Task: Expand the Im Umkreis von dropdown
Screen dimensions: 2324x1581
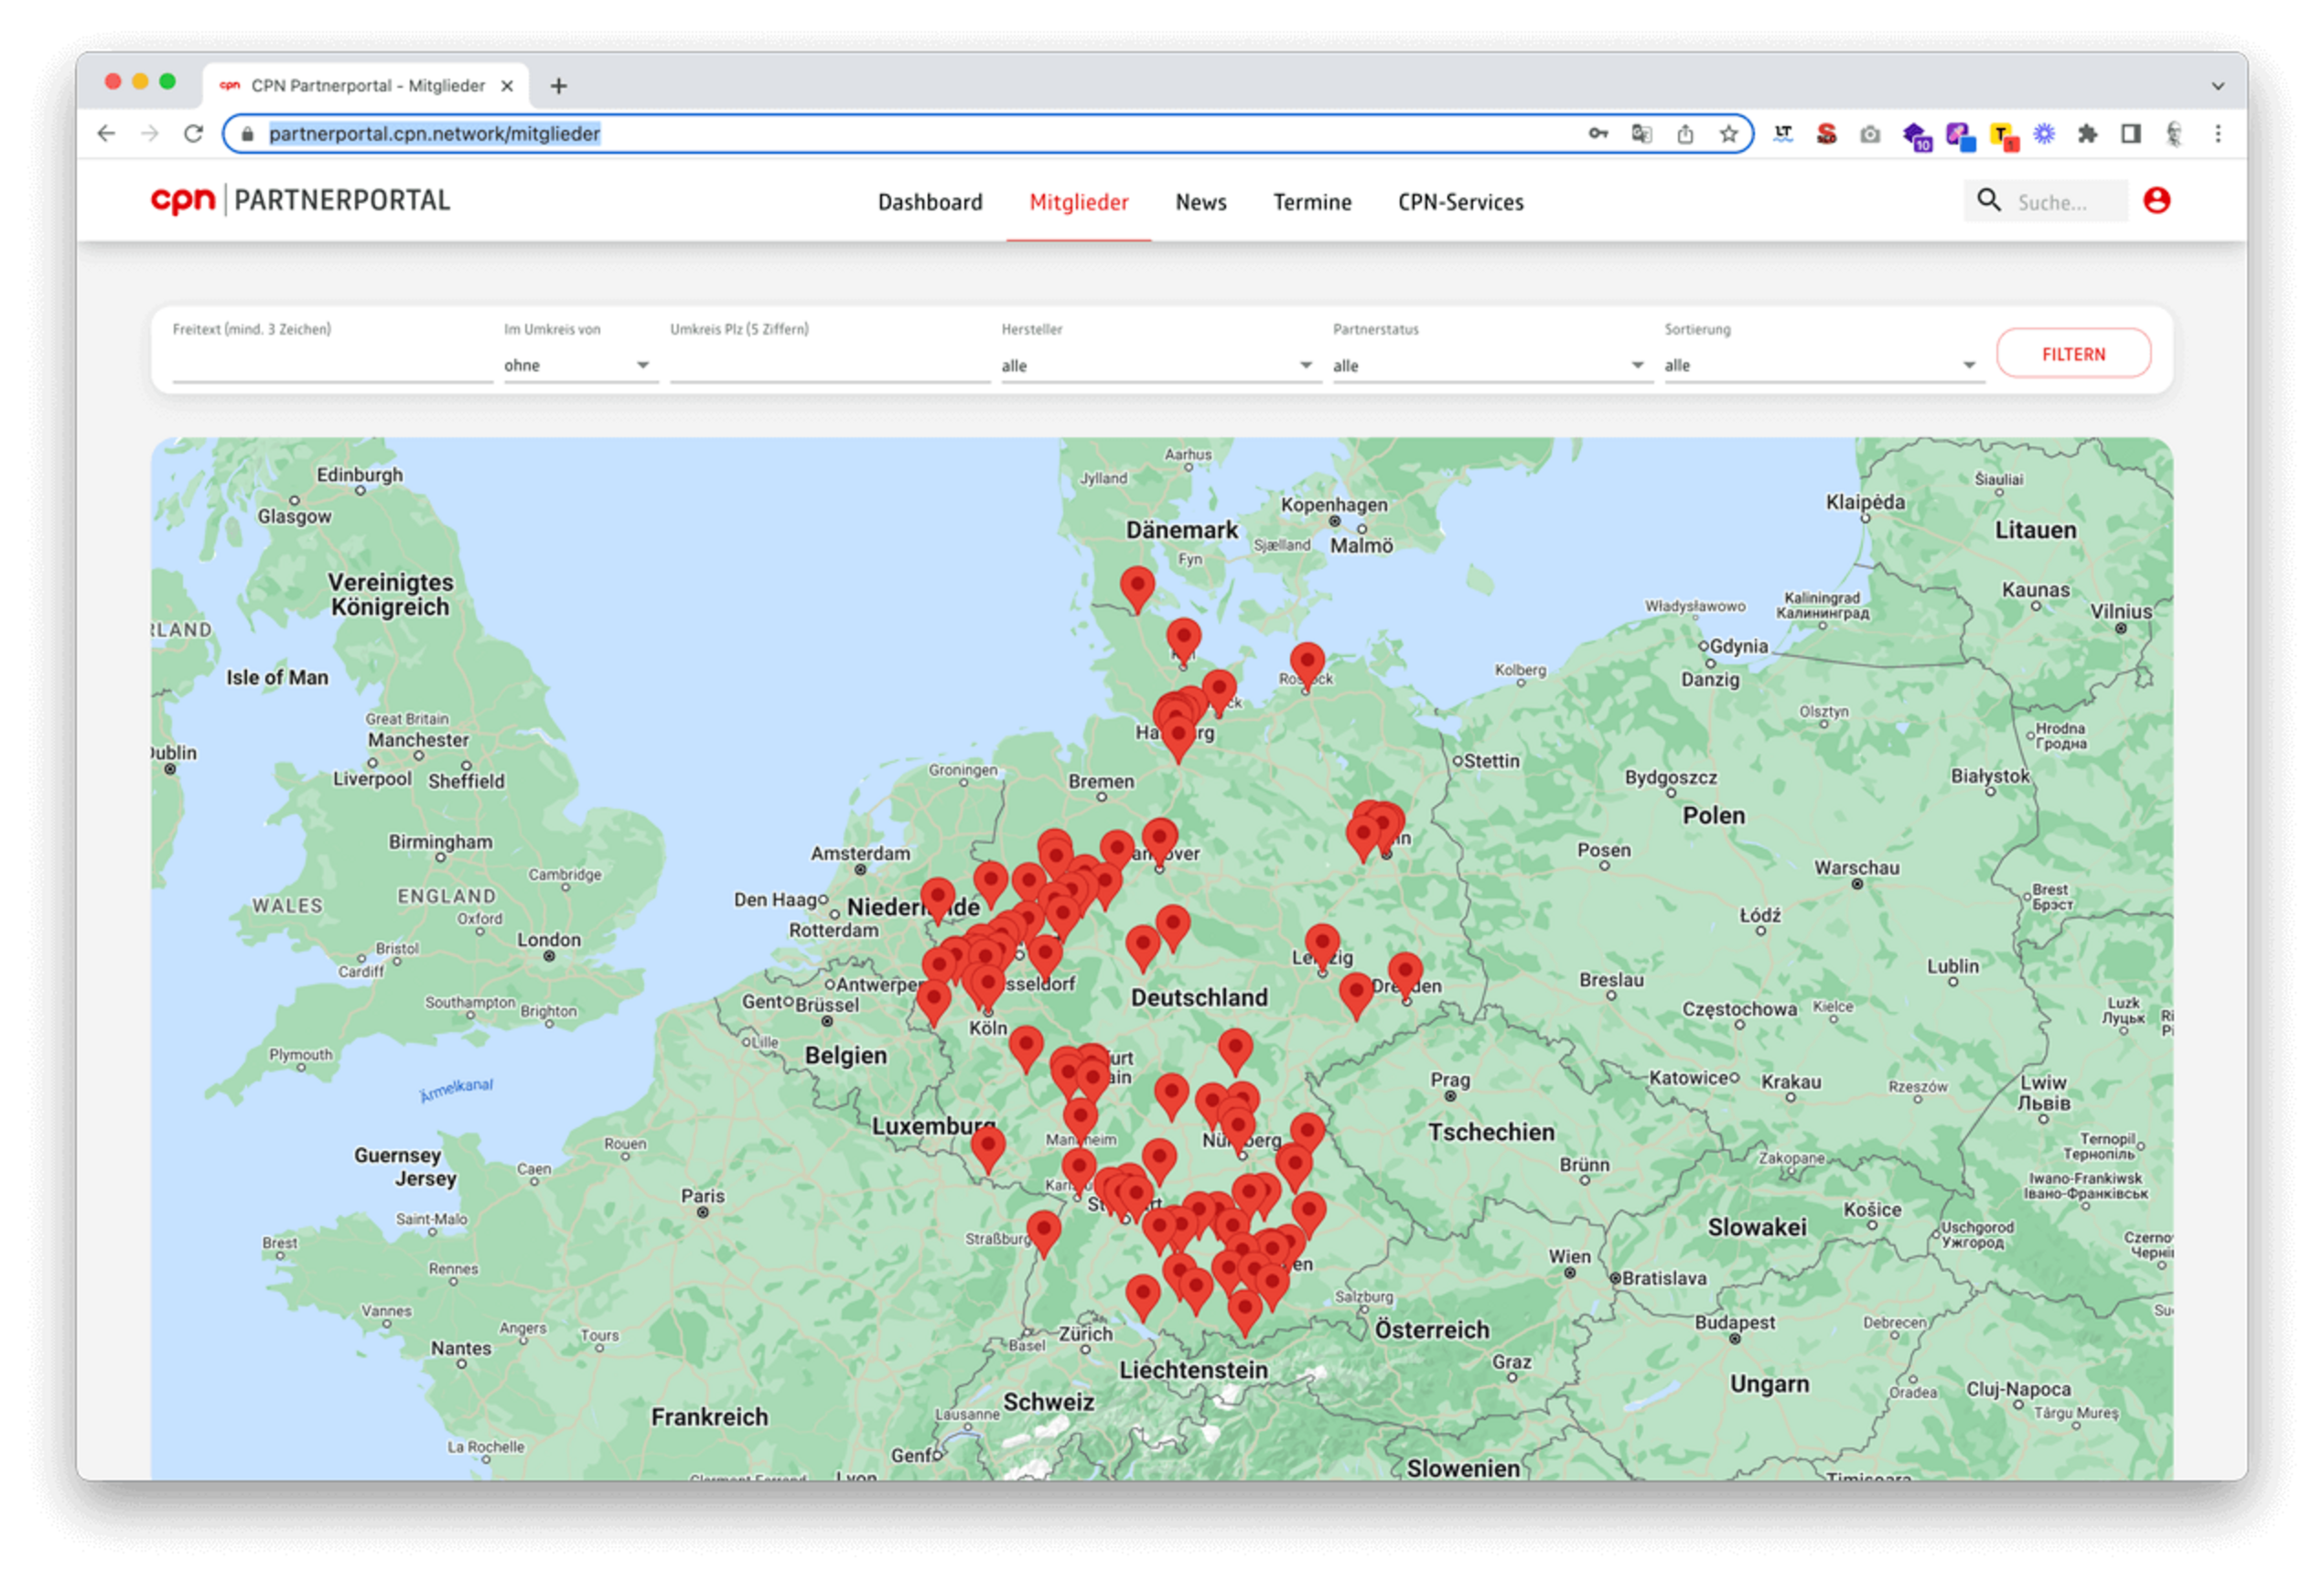Action: [x=580, y=365]
